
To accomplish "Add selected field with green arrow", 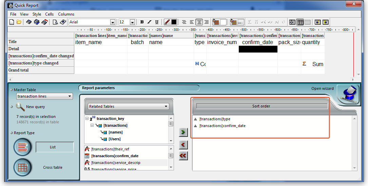I will click(x=183, y=132).
